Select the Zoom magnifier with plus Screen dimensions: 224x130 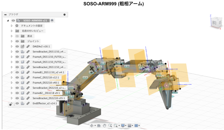(110, 126)
